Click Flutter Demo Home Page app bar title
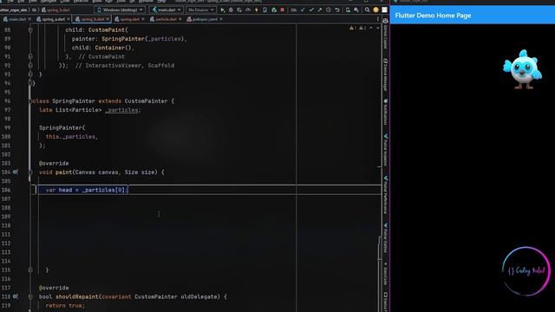The width and height of the screenshot is (555, 312). point(433,16)
